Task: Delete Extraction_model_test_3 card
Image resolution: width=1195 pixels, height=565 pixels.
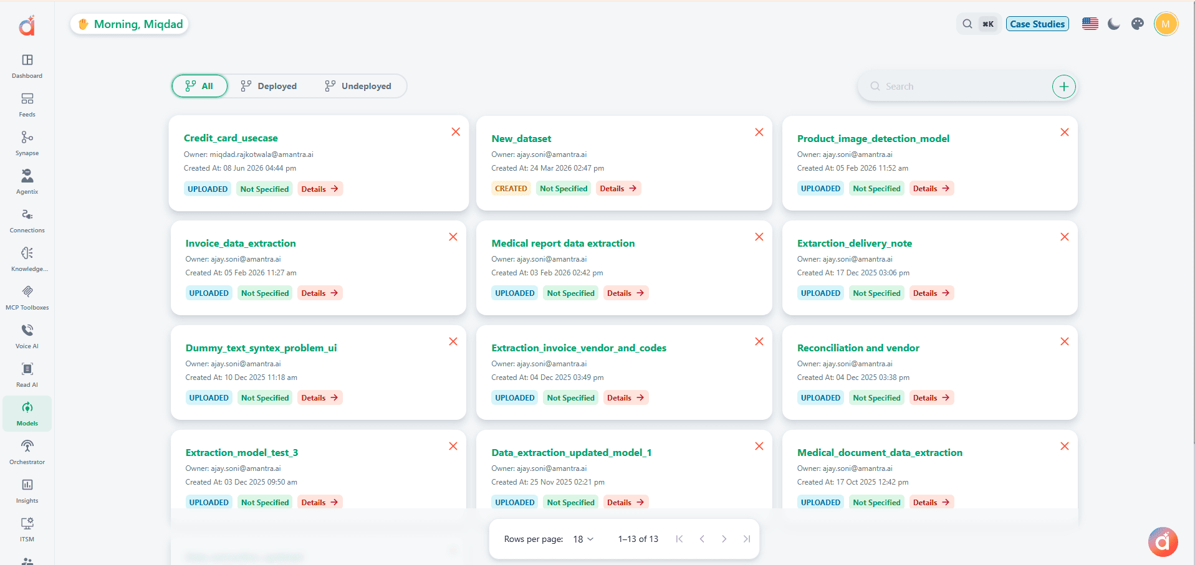Action: [x=453, y=446]
